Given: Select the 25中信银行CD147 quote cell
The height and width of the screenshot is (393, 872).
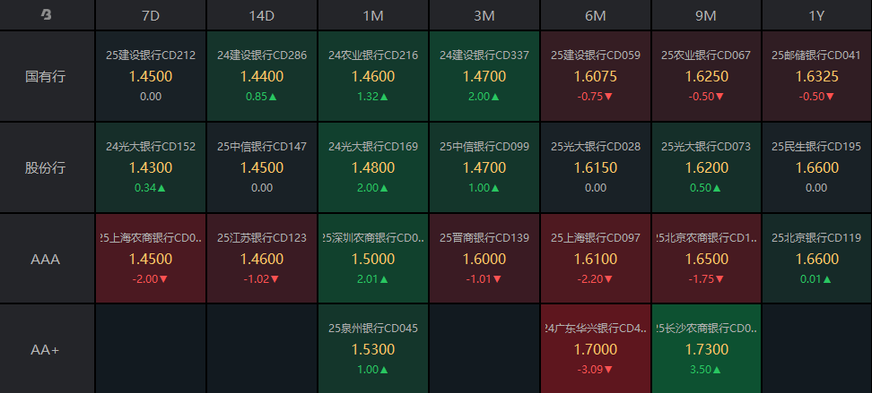Looking at the screenshot, I should (x=262, y=167).
